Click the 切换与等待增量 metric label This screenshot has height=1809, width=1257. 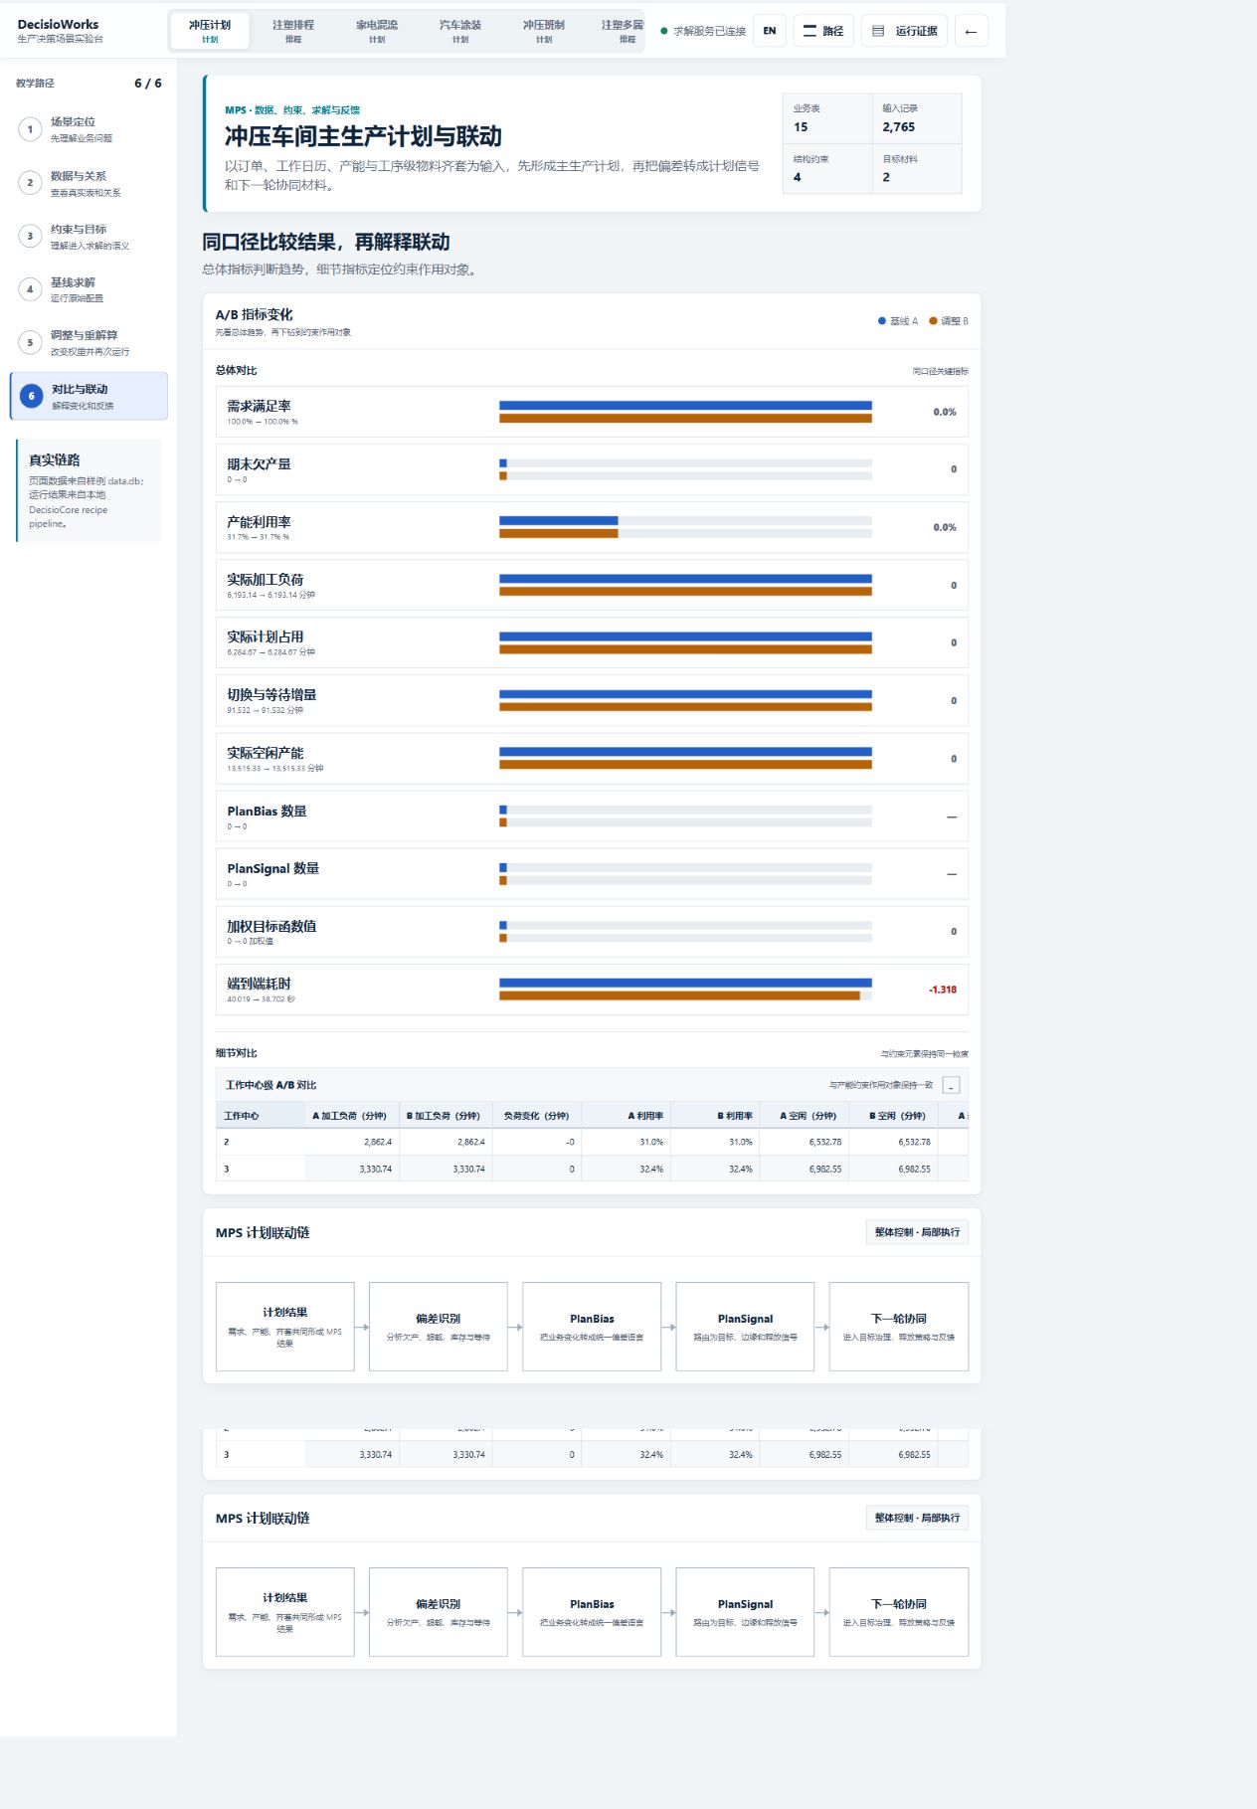(271, 695)
